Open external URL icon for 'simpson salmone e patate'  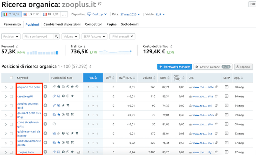[x=216, y=143]
